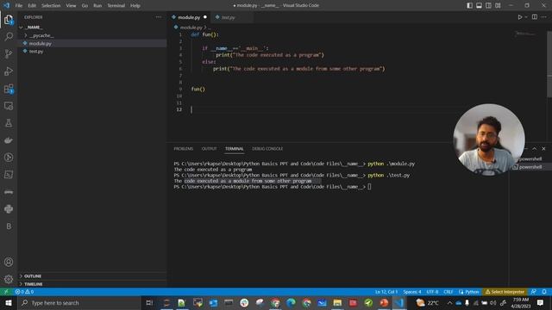Select the TERMINAL panel tab
This screenshot has height=310, width=552.
(x=235, y=149)
